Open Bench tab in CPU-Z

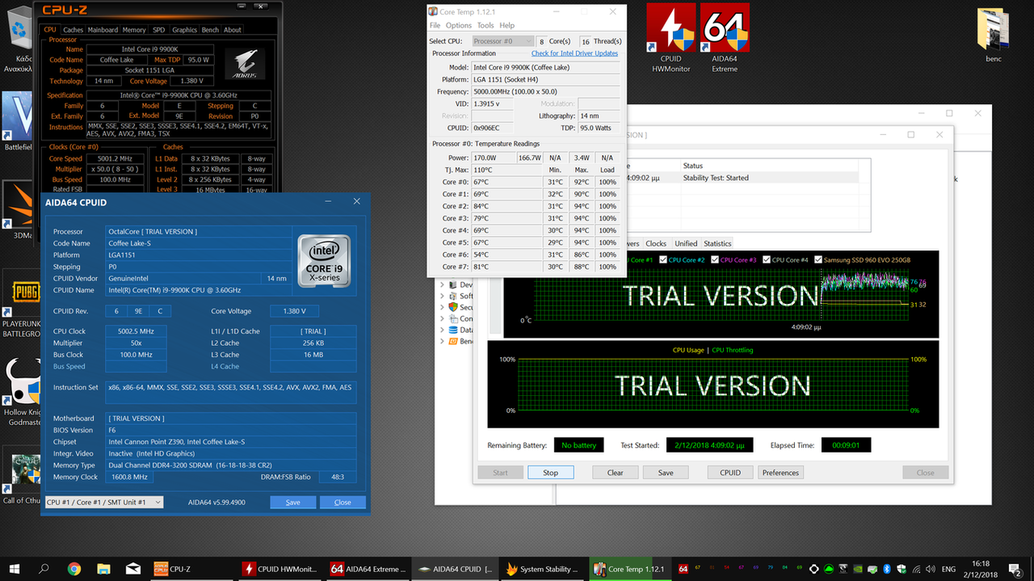click(x=210, y=30)
